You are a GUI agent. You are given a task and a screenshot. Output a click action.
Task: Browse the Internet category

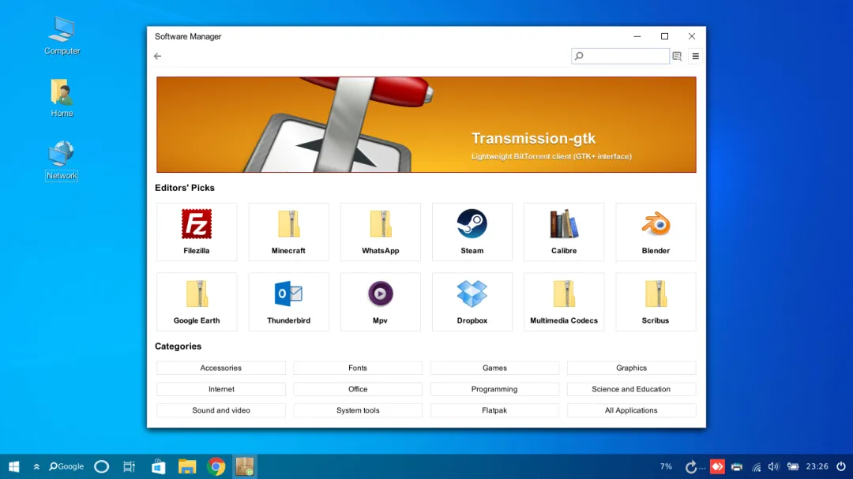tap(221, 389)
